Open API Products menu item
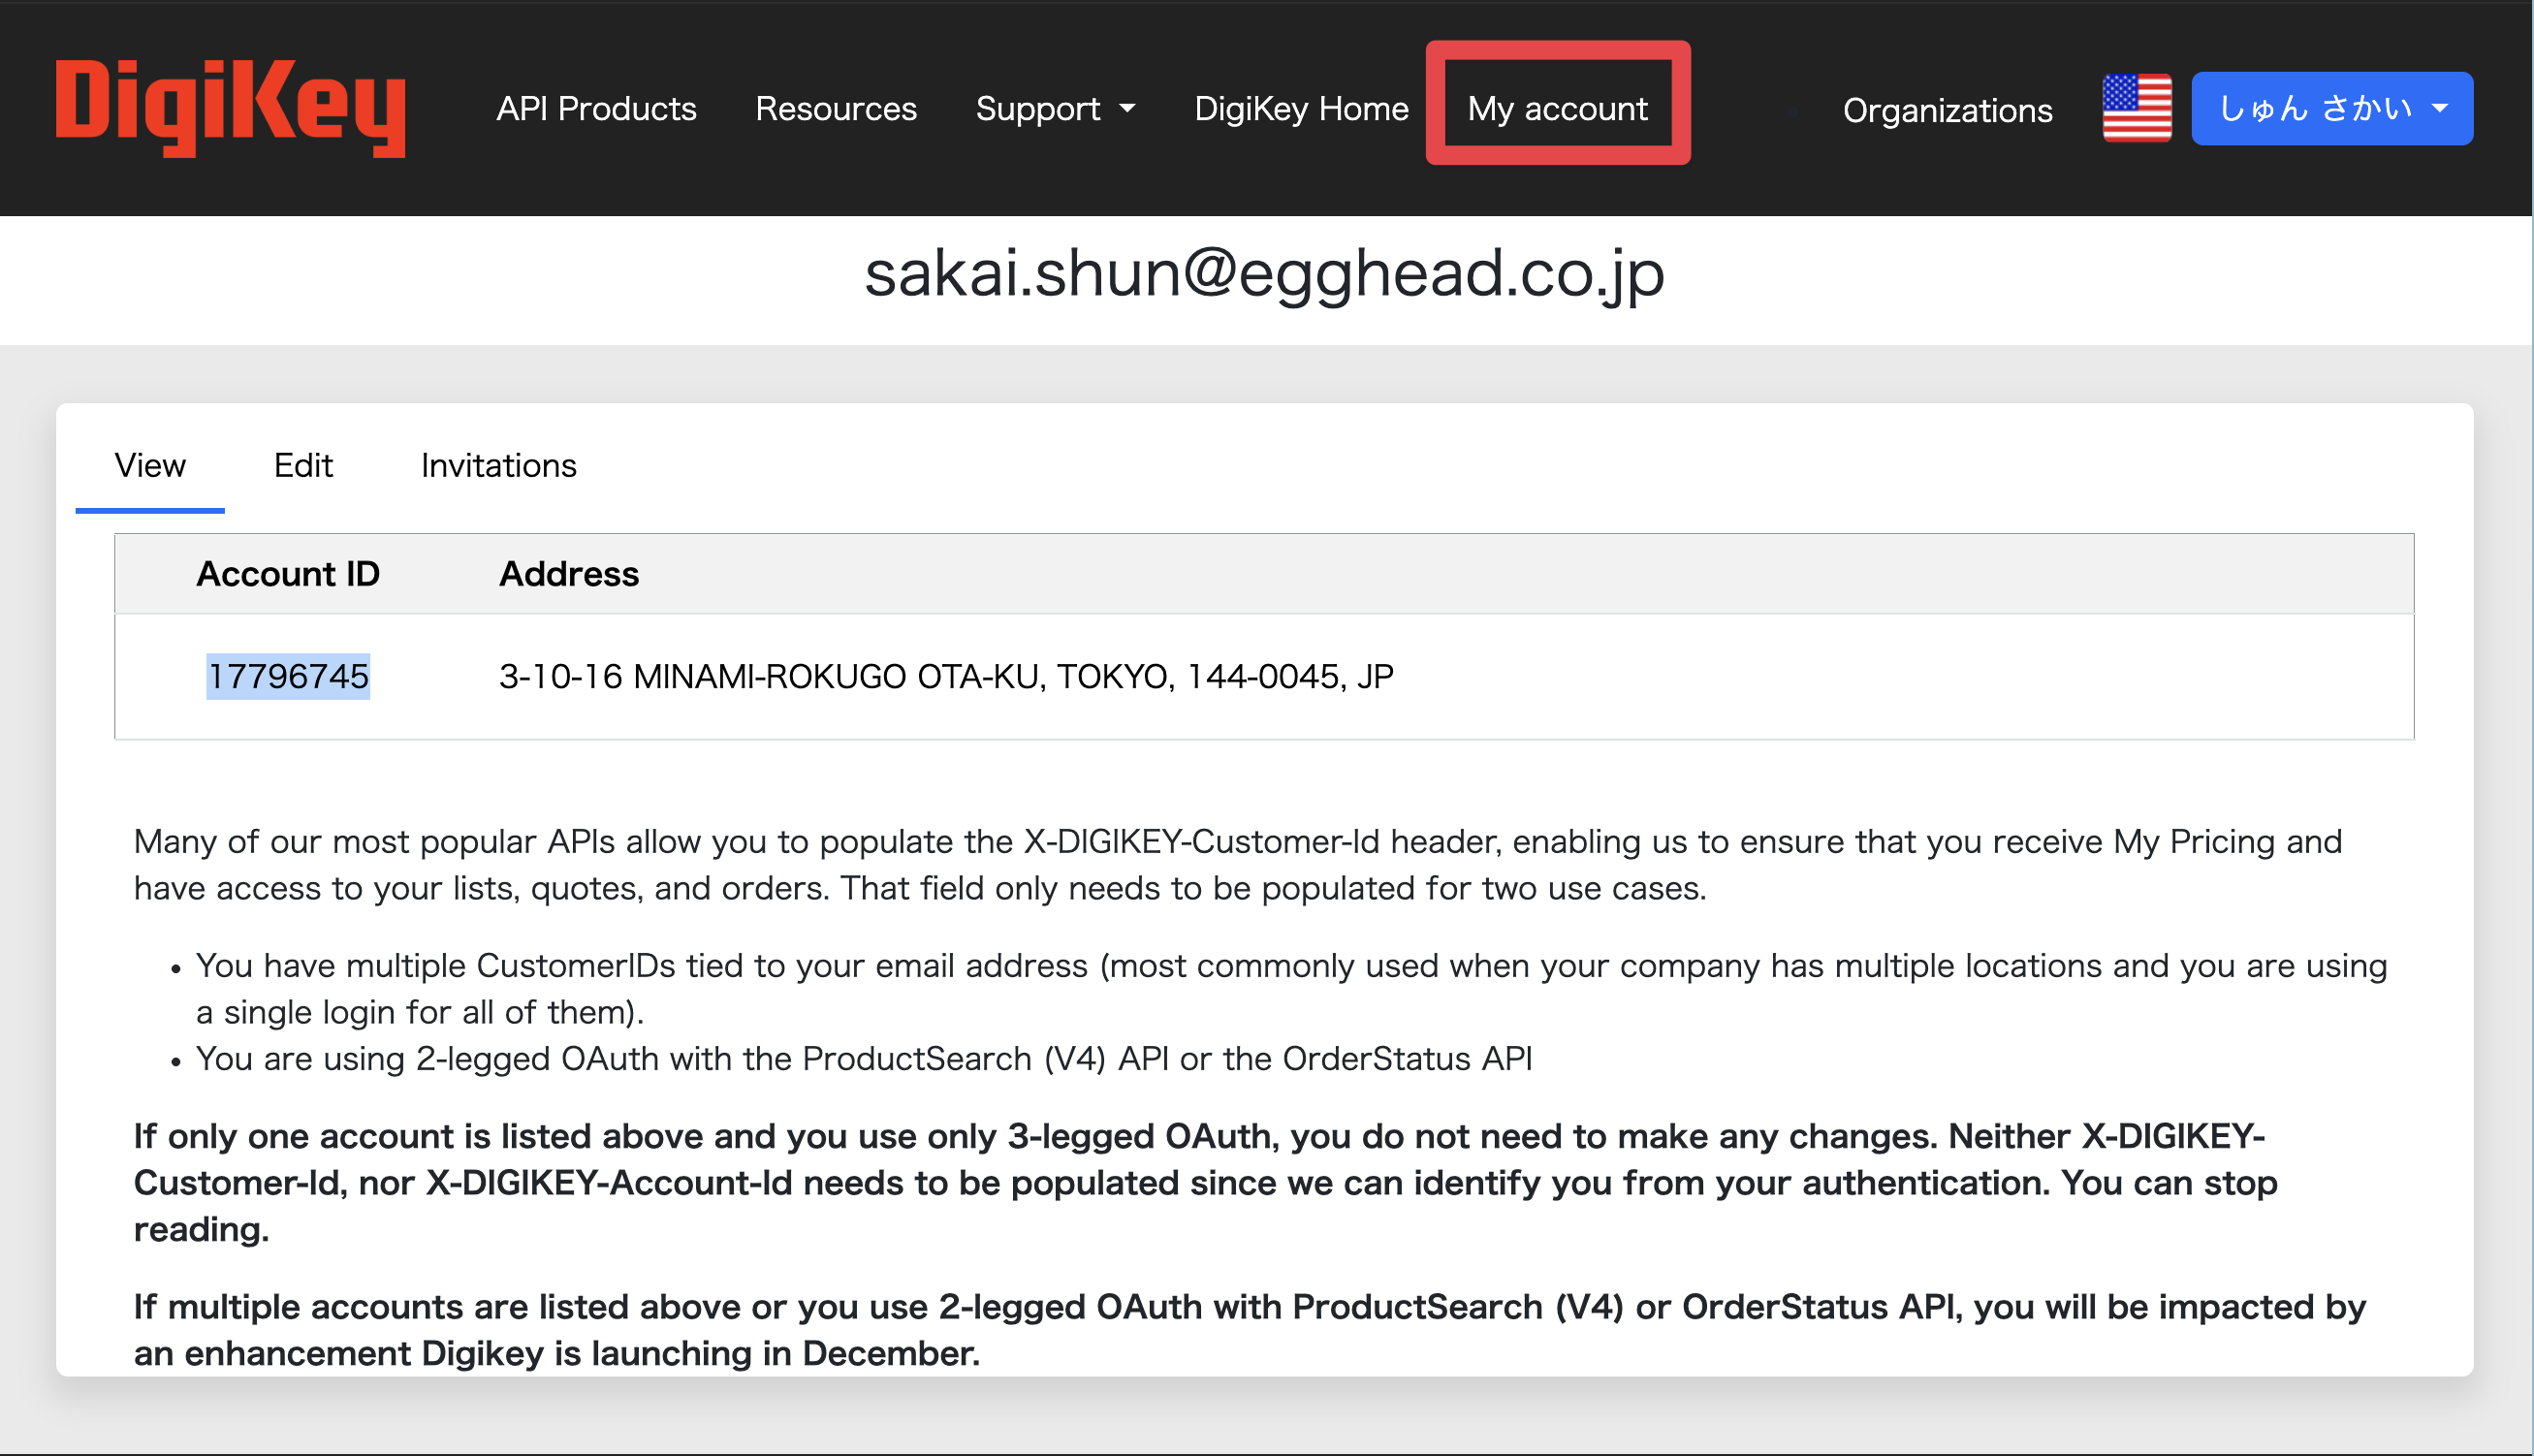This screenshot has width=2534, height=1456. pyautogui.click(x=596, y=108)
